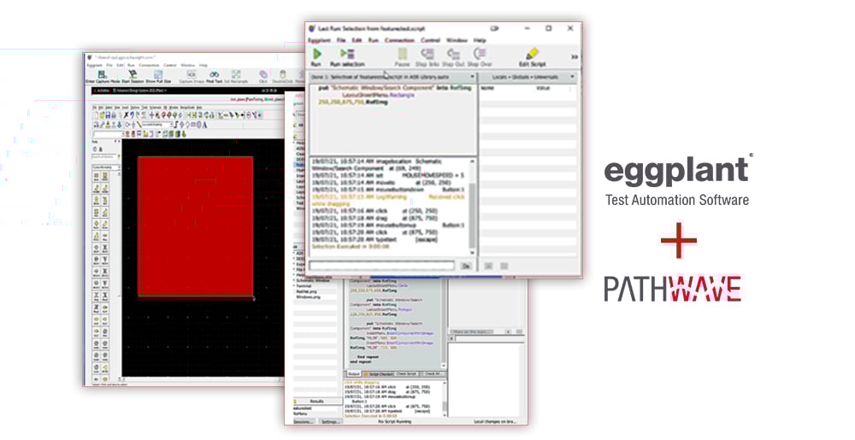
Task: Click the green Run button
Action: coord(315,56)
